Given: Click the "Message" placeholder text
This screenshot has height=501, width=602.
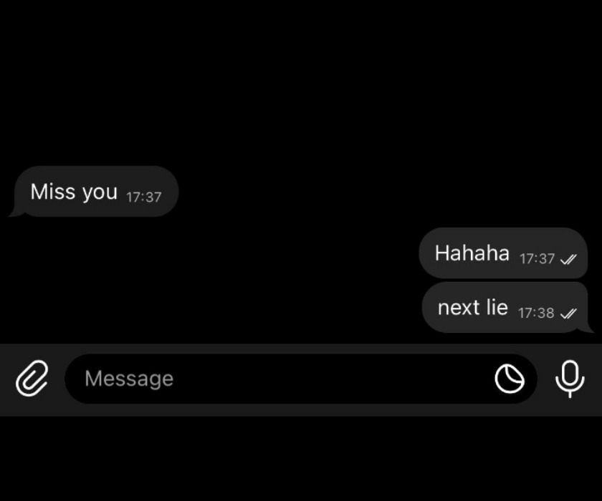Looking at the screenshot, I should (x=129, y=379).
